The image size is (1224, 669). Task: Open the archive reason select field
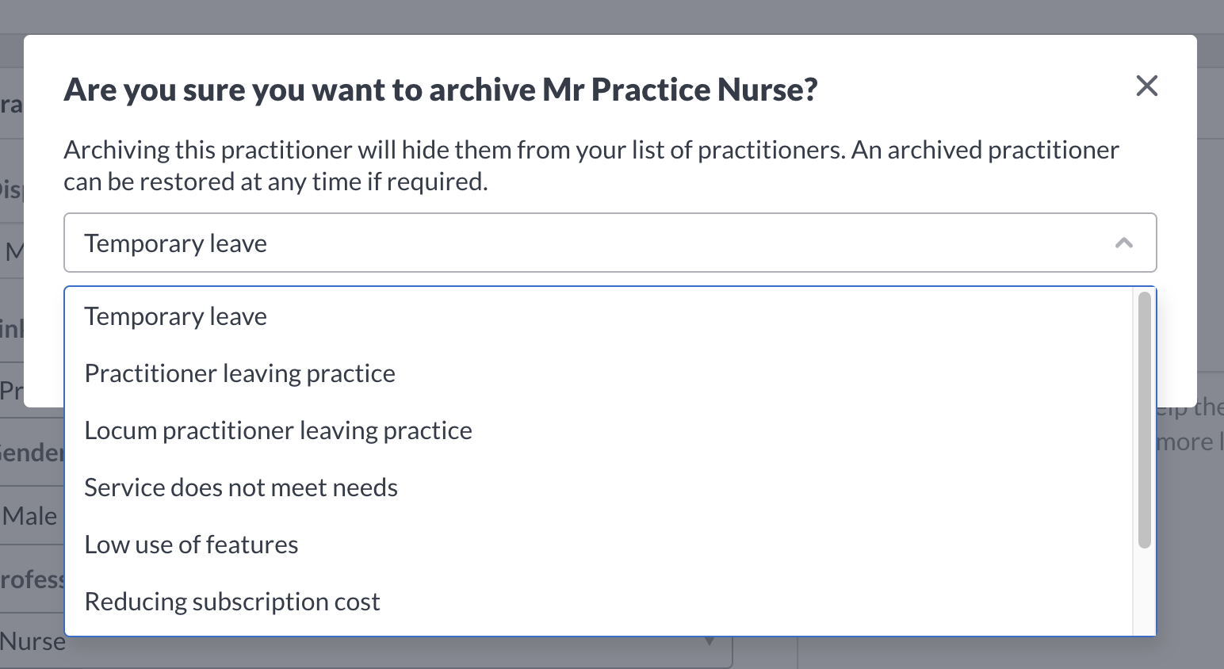(x=610, y=243)
